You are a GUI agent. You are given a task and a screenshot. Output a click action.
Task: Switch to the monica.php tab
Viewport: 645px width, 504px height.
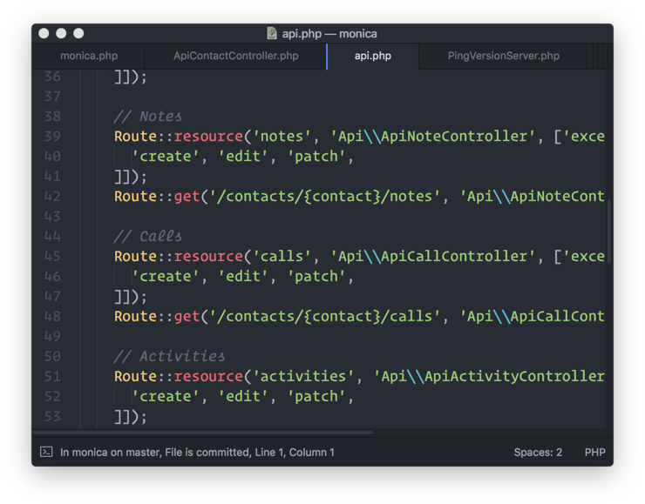pos(89,56)
